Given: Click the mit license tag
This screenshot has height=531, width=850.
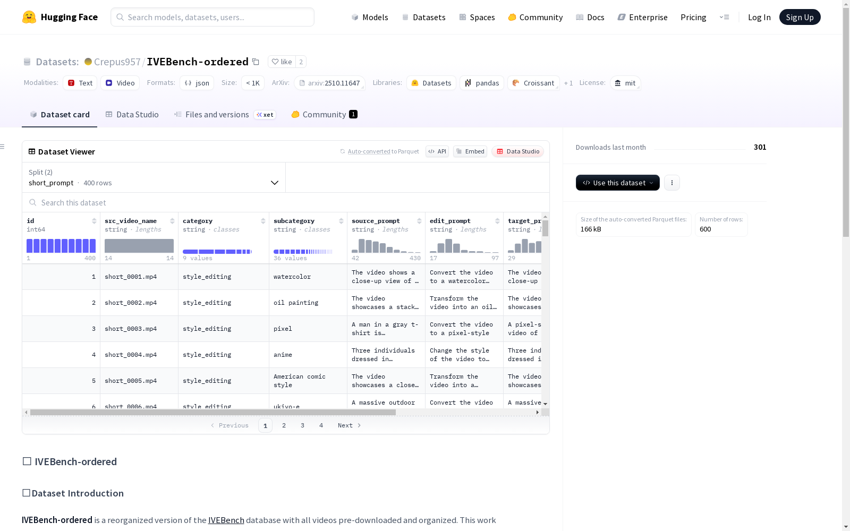Looking at the screenshot, I should (x=625, y=83).
